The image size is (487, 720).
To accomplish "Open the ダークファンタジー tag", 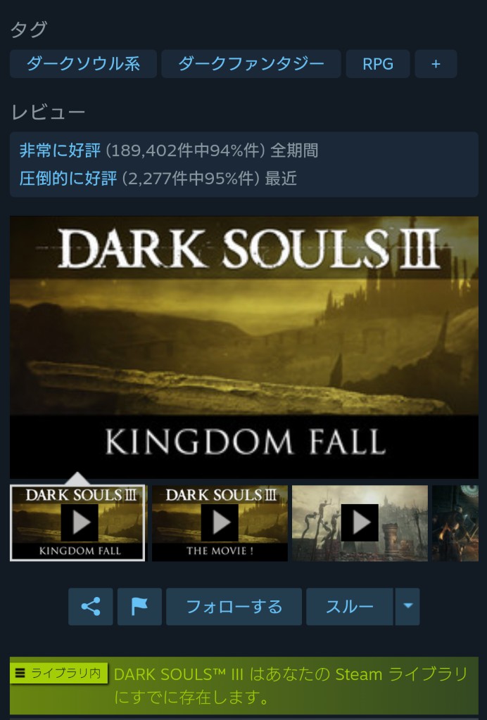I will pos(251,64).
